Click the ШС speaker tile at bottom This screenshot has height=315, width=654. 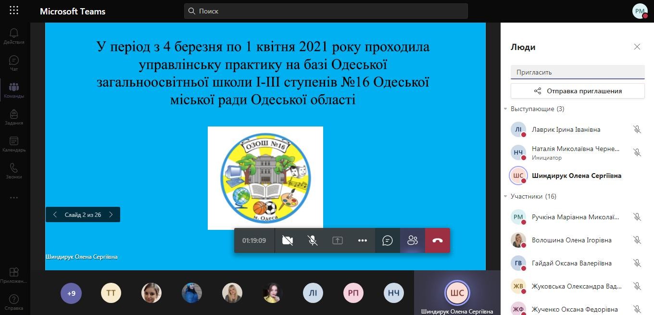point(457,292)
